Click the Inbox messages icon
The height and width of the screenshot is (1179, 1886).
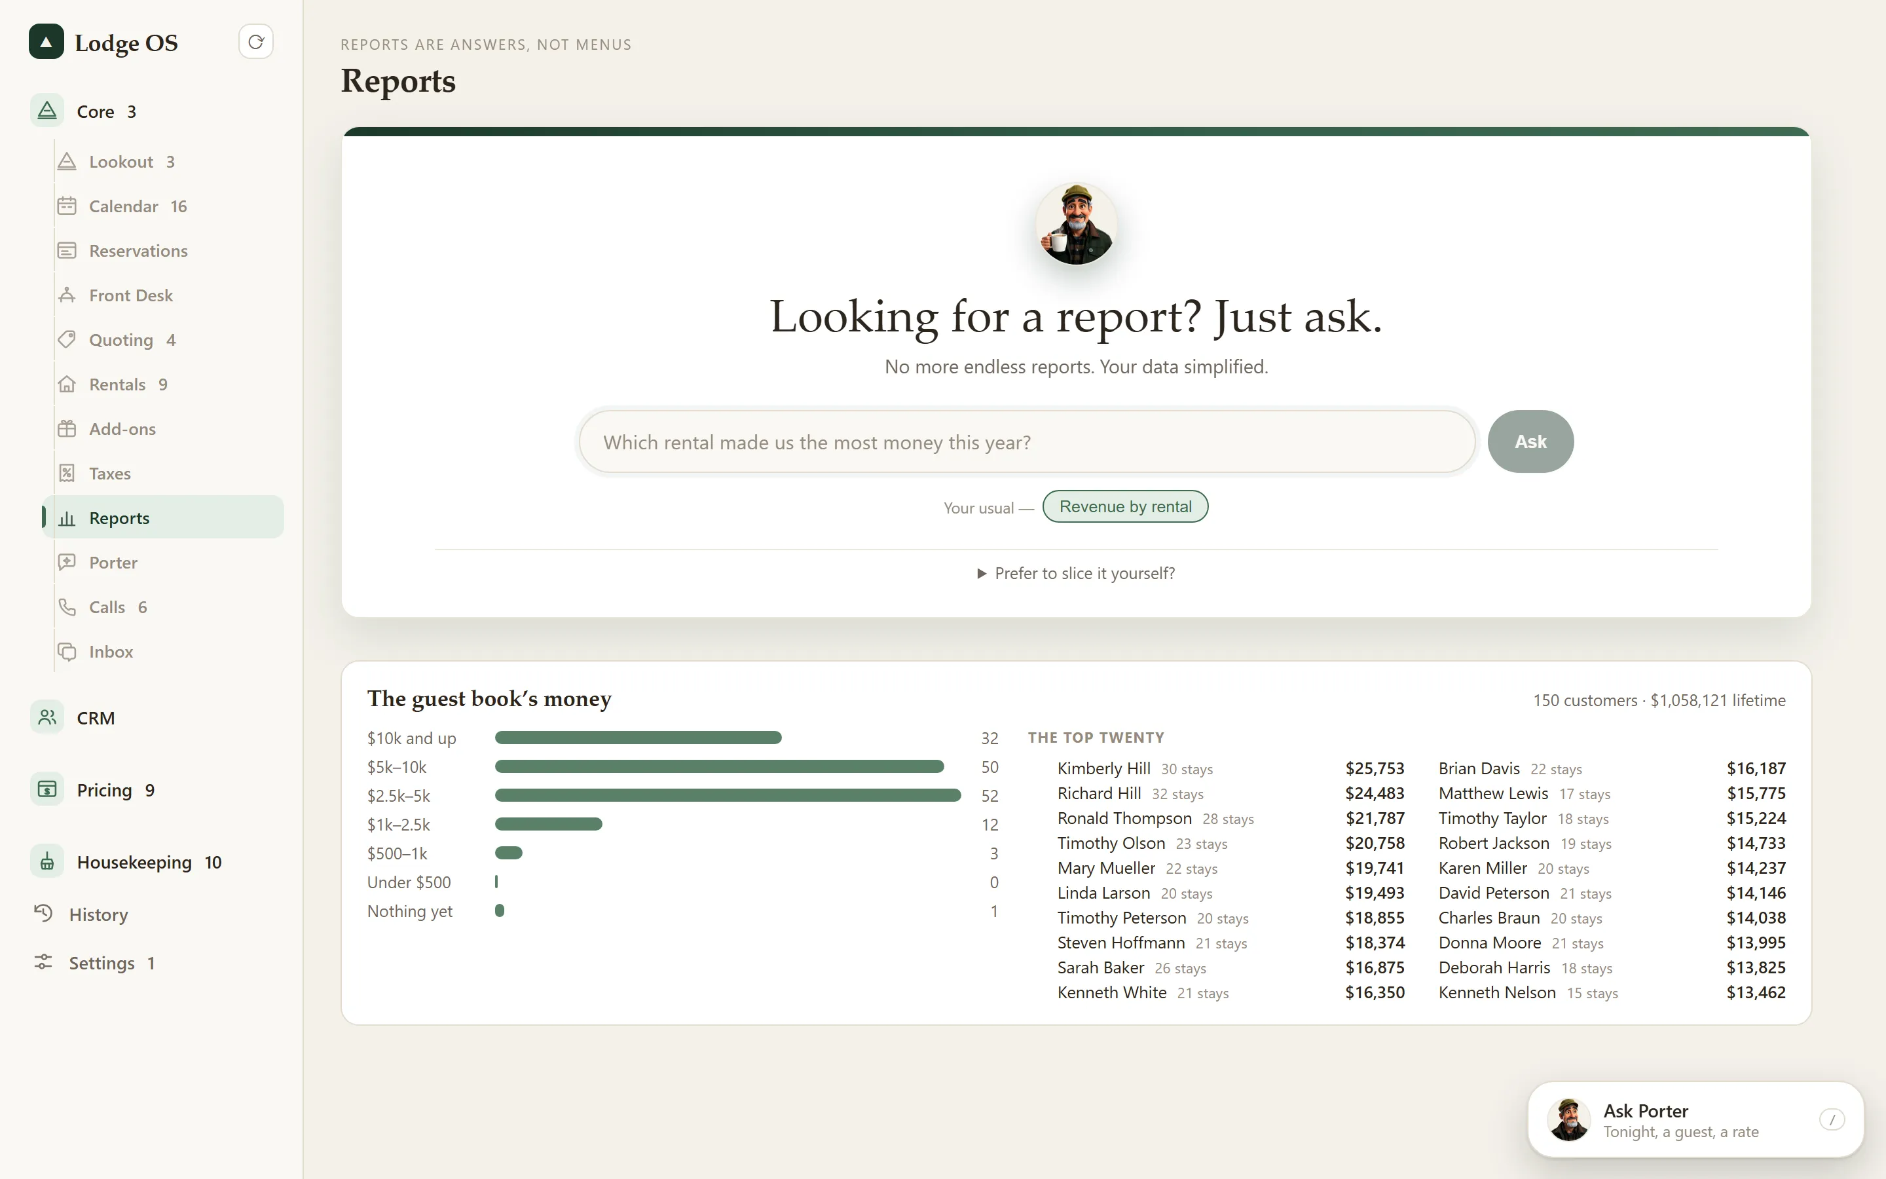coord(67,651)
